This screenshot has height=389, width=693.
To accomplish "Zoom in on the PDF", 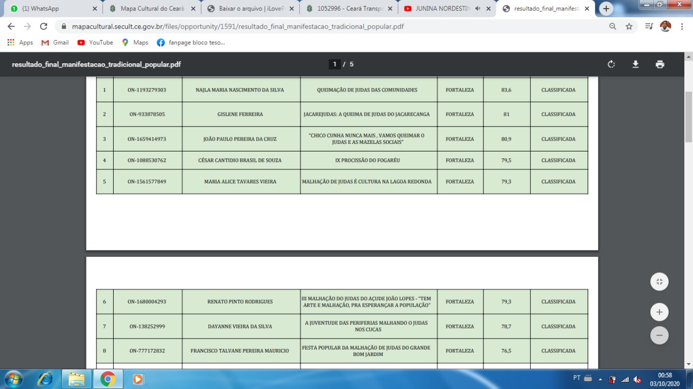I will [659, 312].
